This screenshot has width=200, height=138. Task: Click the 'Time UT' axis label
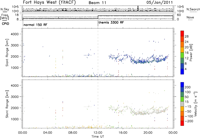pos(98,137)
